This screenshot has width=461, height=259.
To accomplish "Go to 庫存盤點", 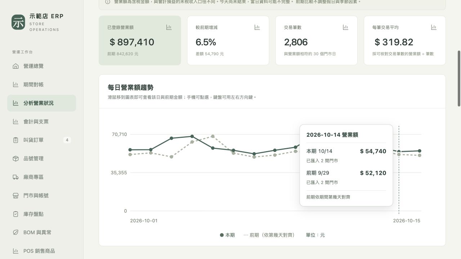I will tap(41, 214).
